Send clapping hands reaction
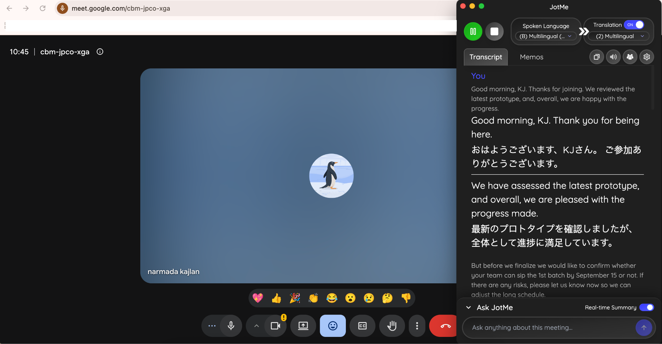Viewport: 662px width, 344px height. pos(313,298)
